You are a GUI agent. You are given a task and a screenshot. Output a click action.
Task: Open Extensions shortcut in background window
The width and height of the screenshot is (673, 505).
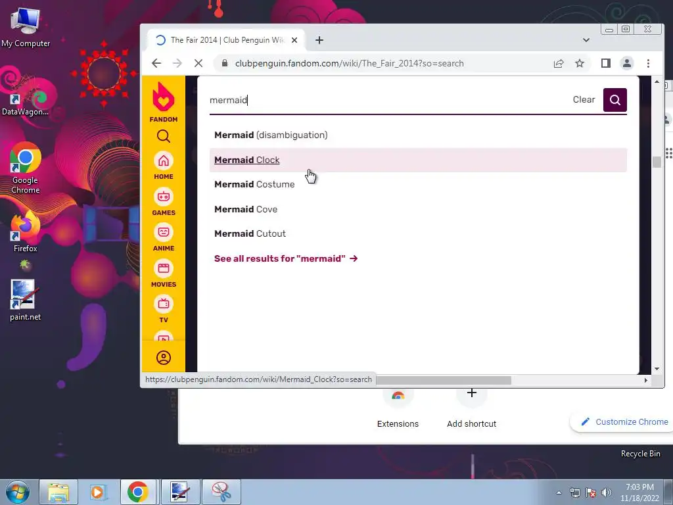pos(398,408)
